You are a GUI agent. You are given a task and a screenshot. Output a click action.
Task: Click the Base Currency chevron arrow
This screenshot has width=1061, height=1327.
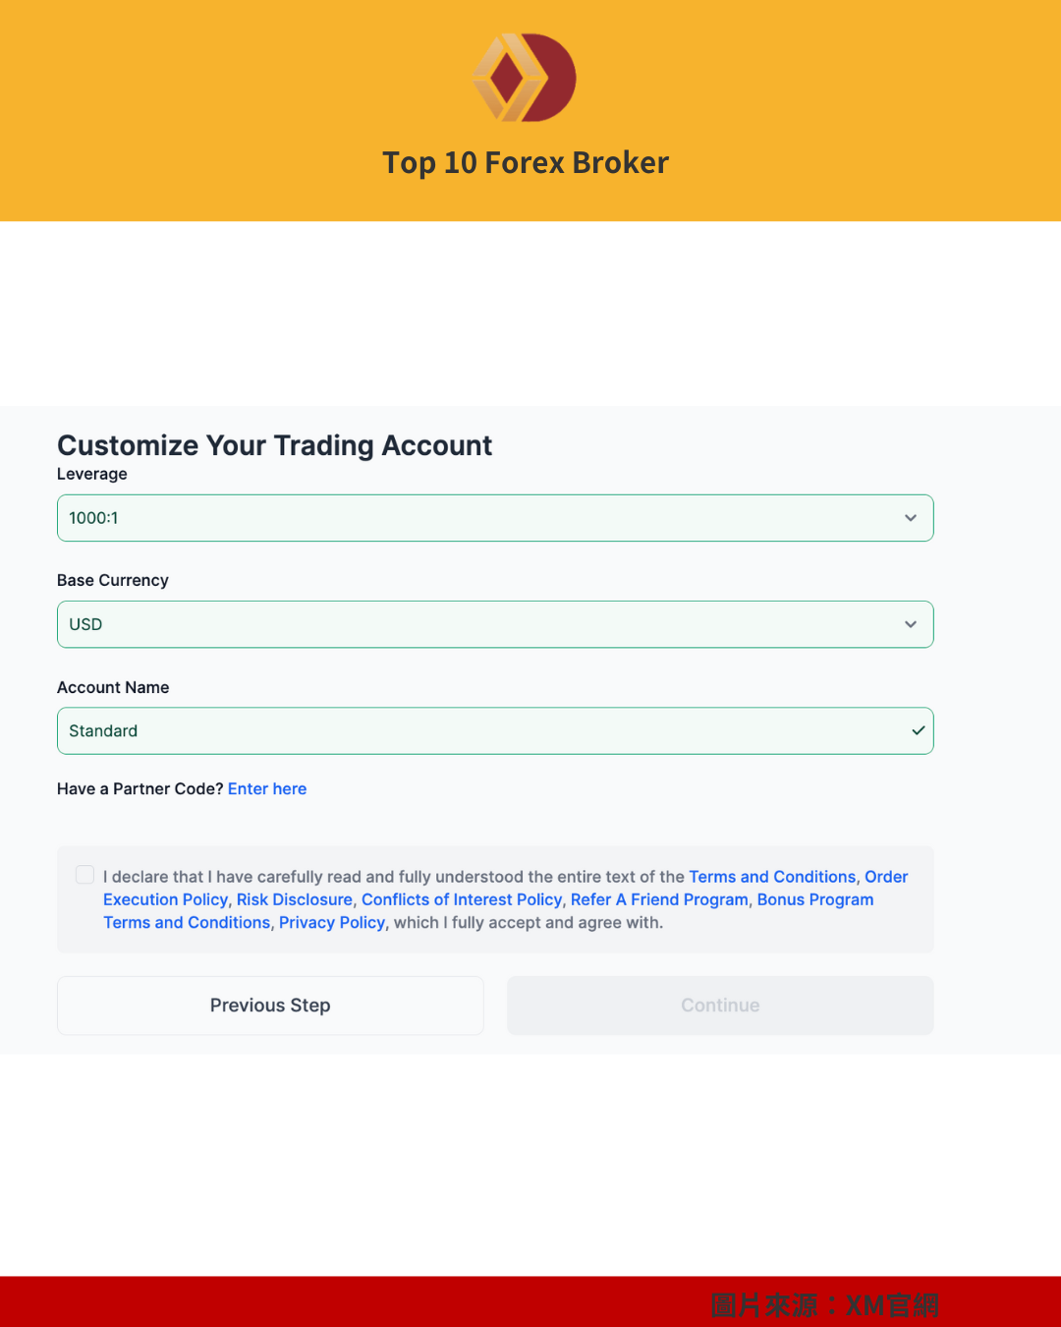(x=911, y=624)
